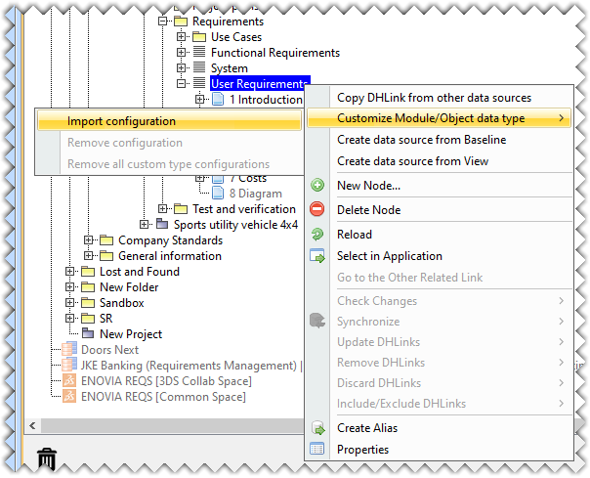Choose Delete Node from context menu
This screenshot has width=590, height=478.
(440, 209)
